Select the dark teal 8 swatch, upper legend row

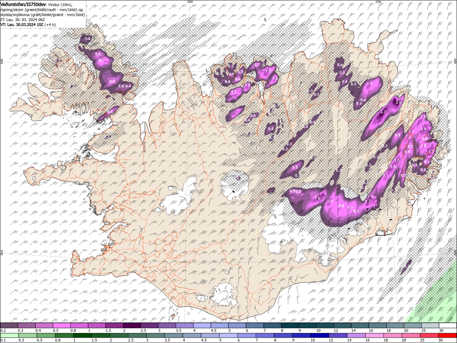(x=290, y=325)
